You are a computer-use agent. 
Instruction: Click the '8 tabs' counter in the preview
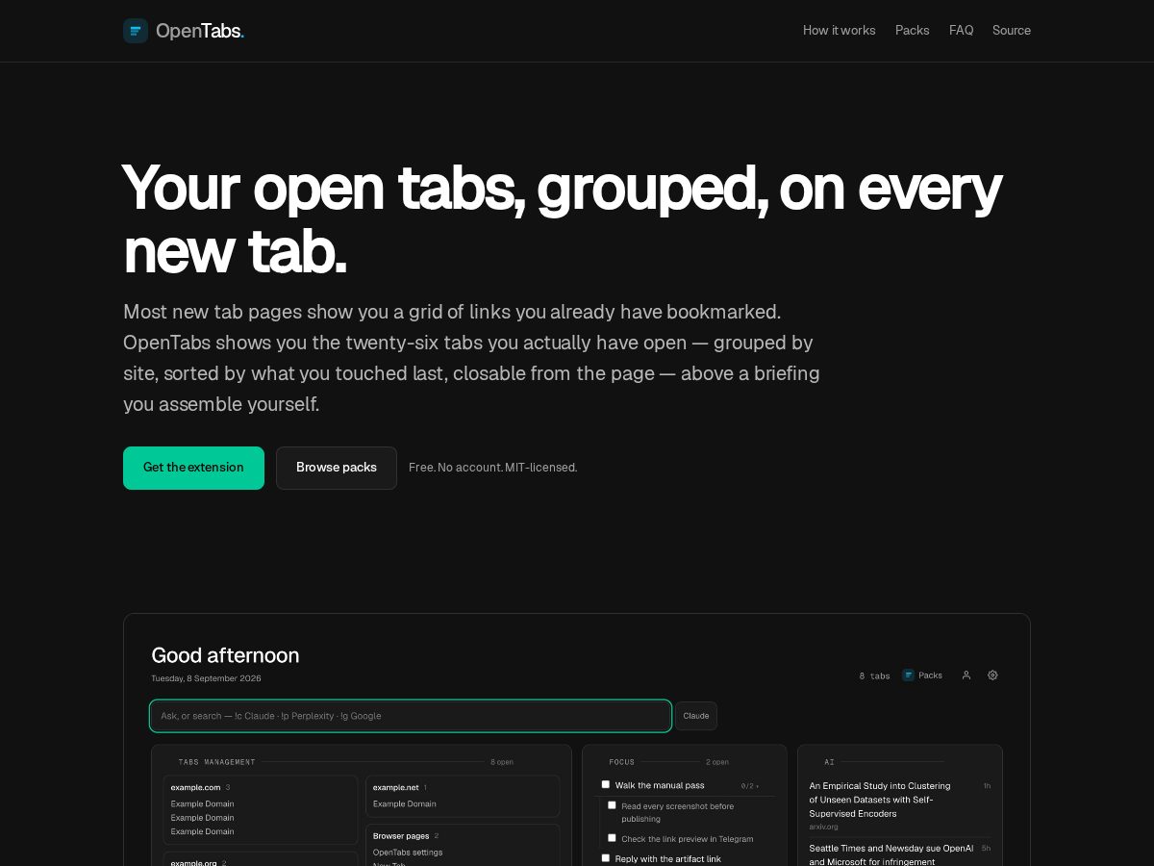point(874,676)
